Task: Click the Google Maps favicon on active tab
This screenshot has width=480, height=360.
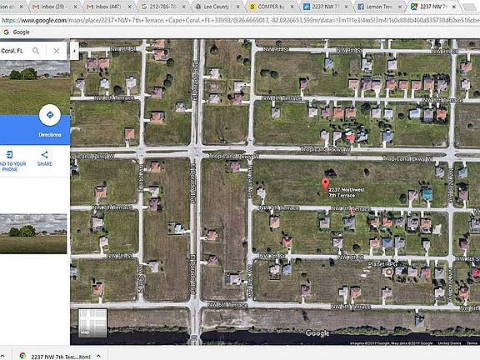Action: click(x=414, y=7)
